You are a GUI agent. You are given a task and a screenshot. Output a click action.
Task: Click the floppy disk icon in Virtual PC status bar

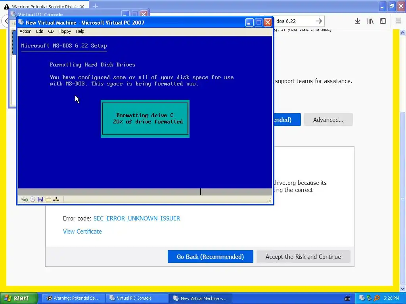(x=40, y=199)
